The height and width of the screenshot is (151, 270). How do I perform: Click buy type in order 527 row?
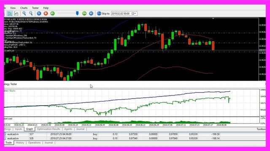coord(95,134)
